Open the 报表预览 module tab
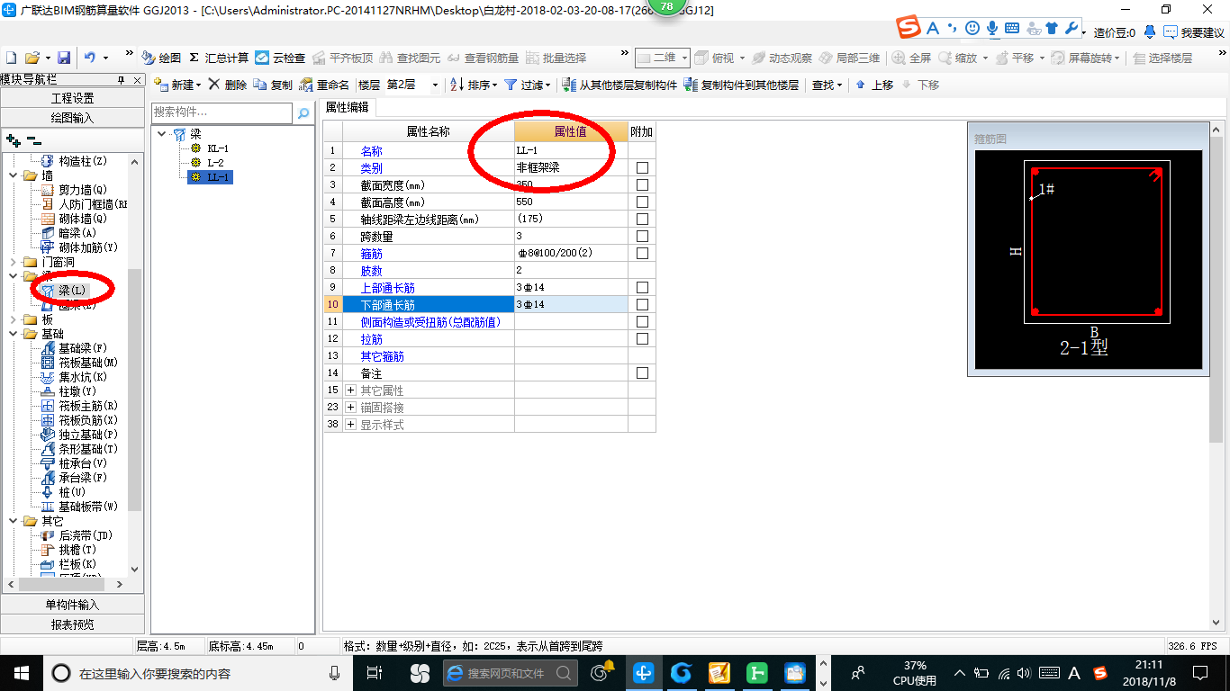The image size is (1230, 691). point(72,624)
